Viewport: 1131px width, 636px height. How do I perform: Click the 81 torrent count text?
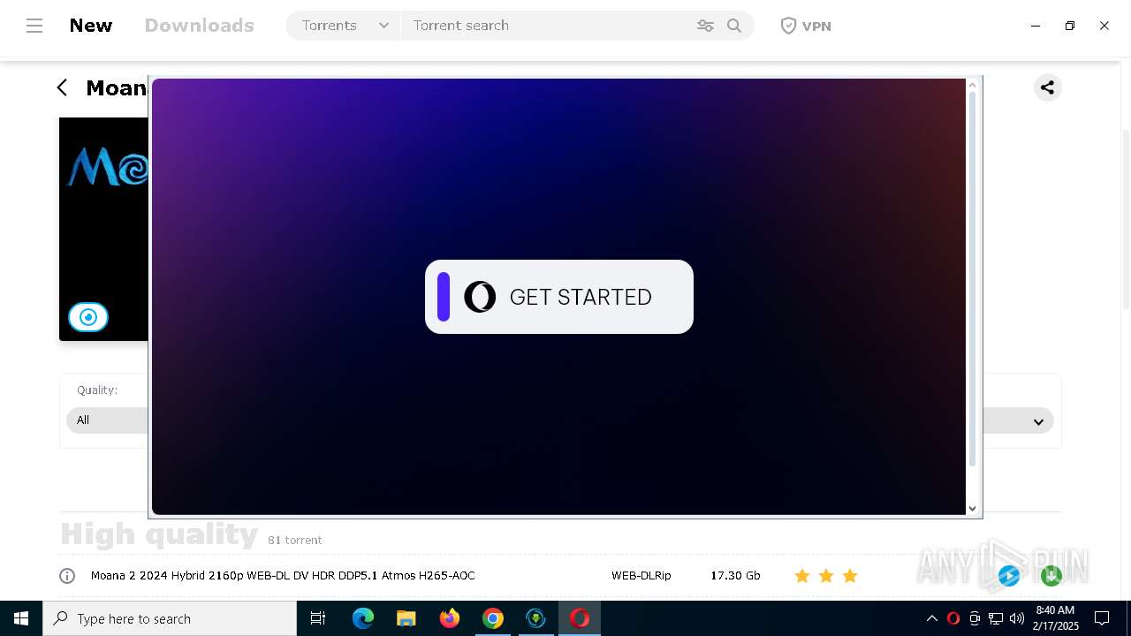[x=295, y=540]
